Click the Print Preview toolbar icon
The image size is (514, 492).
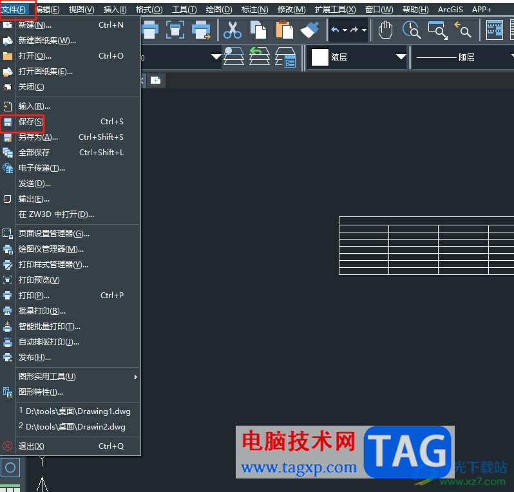[175, 30]
